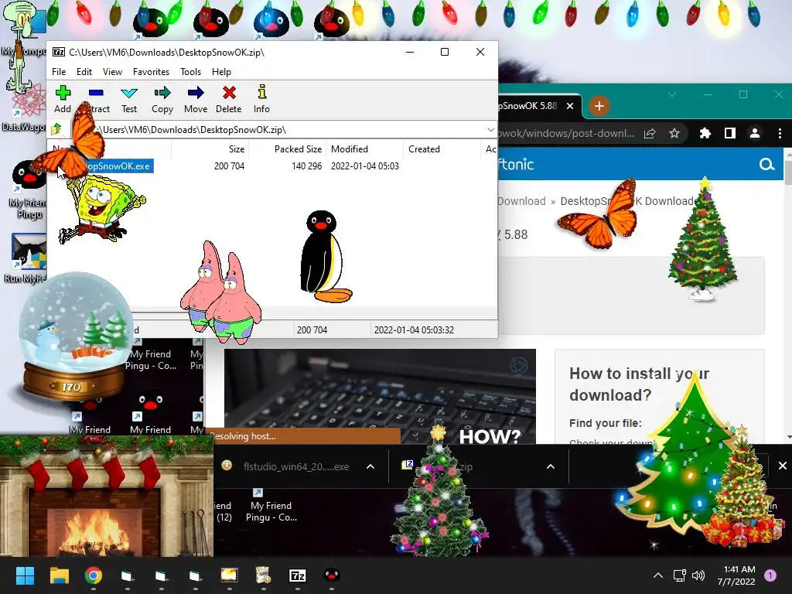This screenshot has width=792, height=594.
Task: Click modified date 2022-01-04 05:03 cell
Action: [365, 166]
